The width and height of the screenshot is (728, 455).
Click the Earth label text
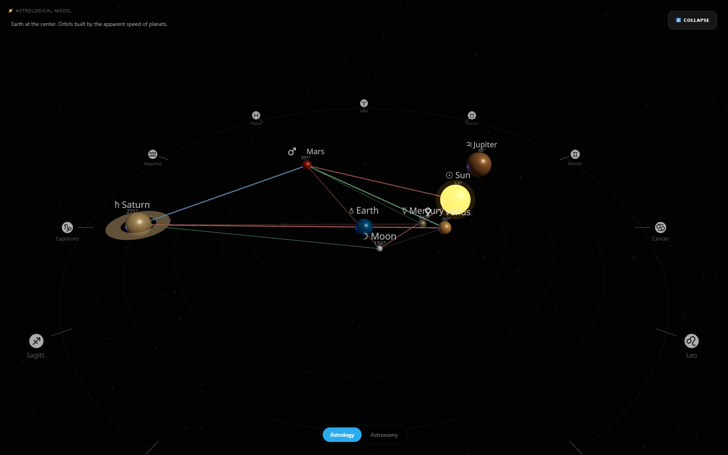coord(367,211)
